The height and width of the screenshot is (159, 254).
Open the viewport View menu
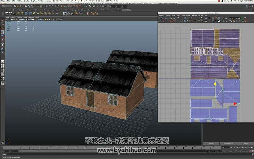[7, 17]
